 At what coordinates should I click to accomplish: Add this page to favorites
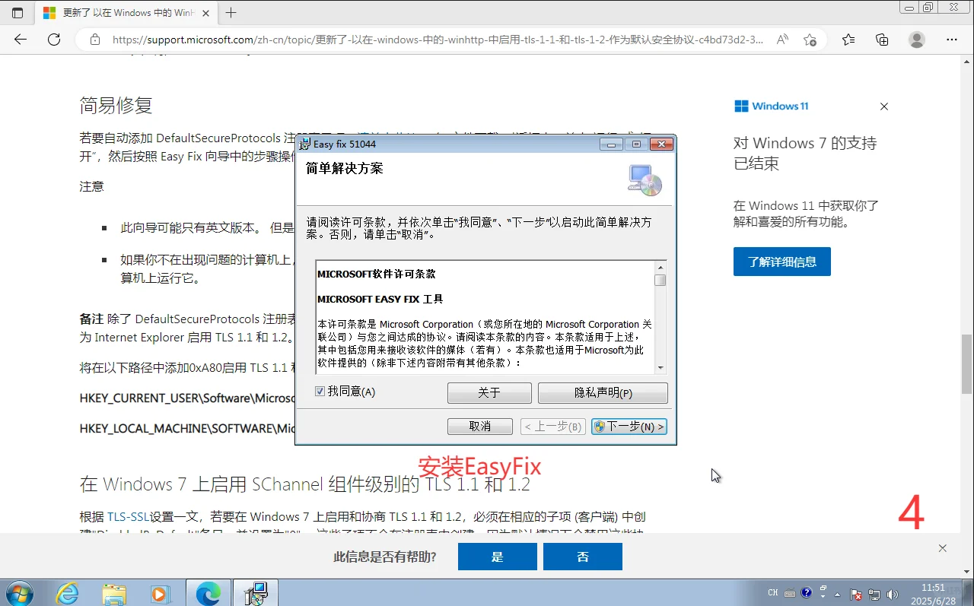coord(811,40)
